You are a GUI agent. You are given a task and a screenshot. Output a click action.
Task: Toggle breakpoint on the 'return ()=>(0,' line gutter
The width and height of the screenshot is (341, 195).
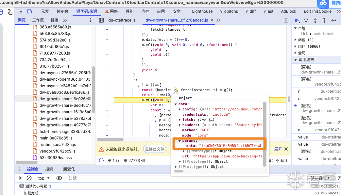pyautogui.click(x=107, y=95)
